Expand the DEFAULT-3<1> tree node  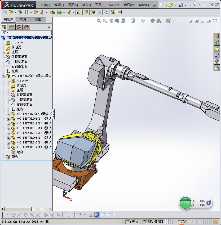click(8, 128)
